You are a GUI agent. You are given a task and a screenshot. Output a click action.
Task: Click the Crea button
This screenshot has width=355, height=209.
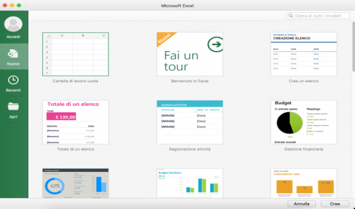335,204
